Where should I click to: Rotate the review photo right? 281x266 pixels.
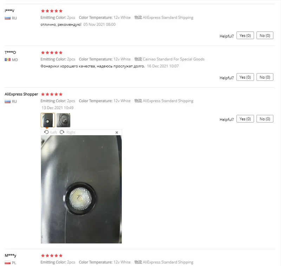click(x=67, y=132)
